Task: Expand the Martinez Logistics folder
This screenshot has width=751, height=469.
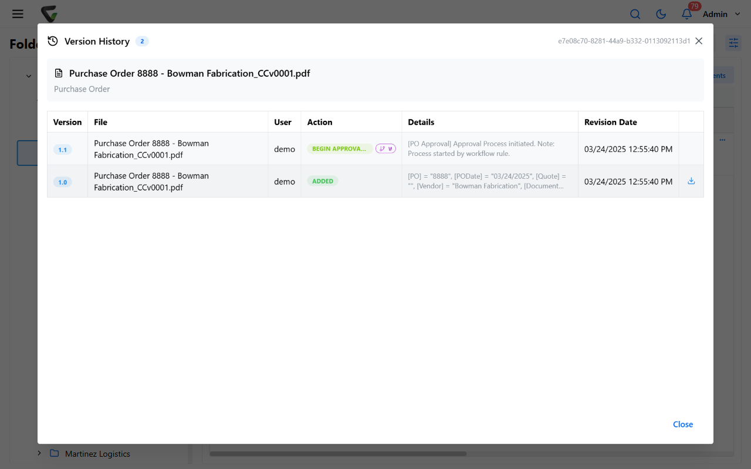Action: pos(39,453)
